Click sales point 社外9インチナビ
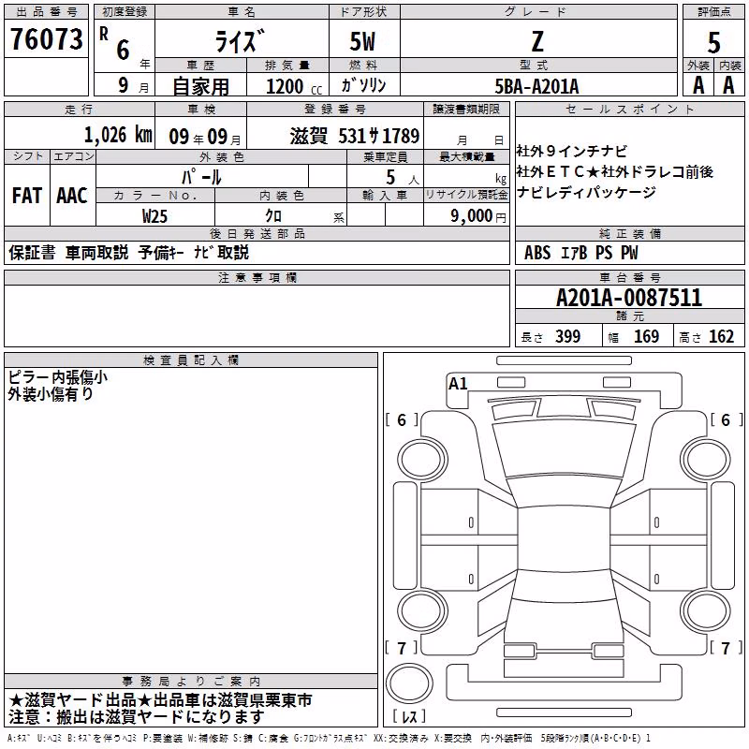The height and width of the screenshot is (749, 749). coord(572,152)
